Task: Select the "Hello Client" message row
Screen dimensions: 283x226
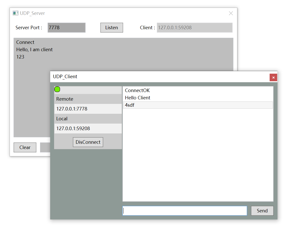Action: click(198, 98)
